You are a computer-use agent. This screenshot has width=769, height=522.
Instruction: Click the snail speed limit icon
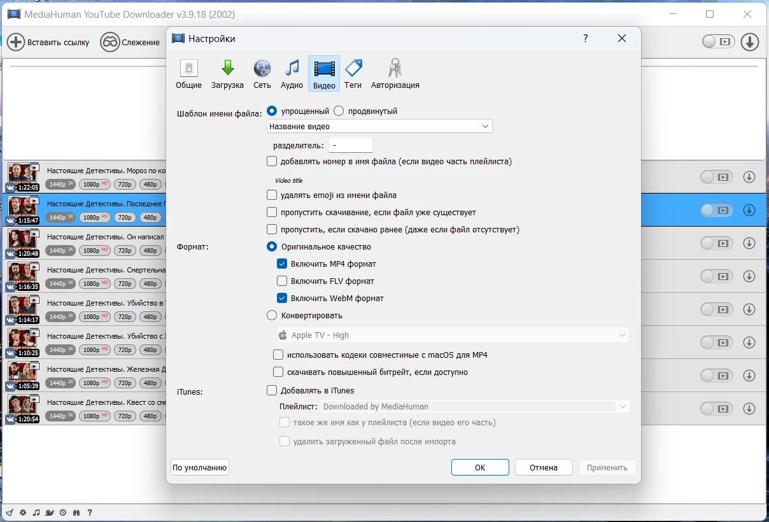[49, 512]
